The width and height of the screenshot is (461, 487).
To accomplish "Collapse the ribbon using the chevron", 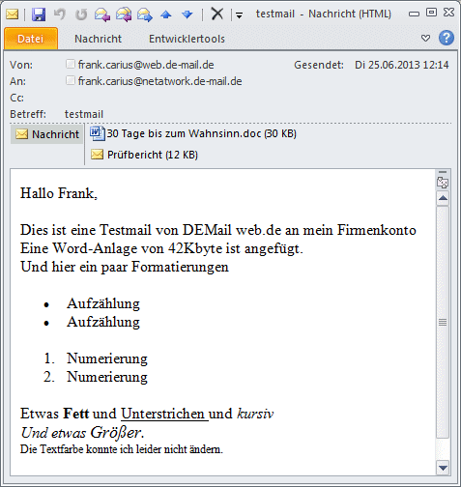I will click(425, 39).
